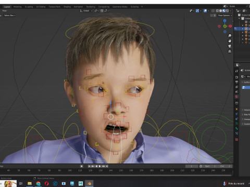Open the Bone properties tab
Image resolution: width=250 pixels, height=187 pixels.
point(236,128)
